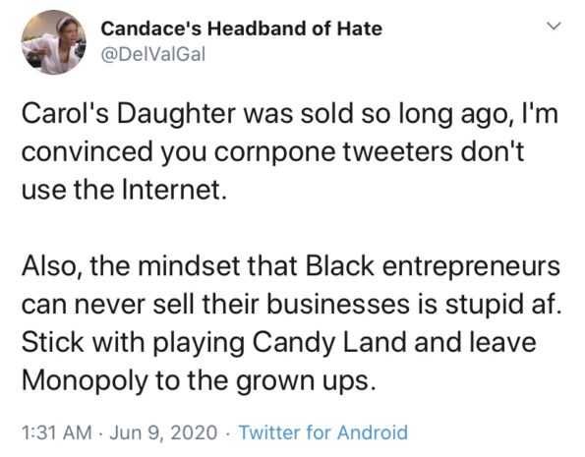Viewport: 585px width, 457px height.
Task: Click the word "convinced"
Action: [88, 152]
